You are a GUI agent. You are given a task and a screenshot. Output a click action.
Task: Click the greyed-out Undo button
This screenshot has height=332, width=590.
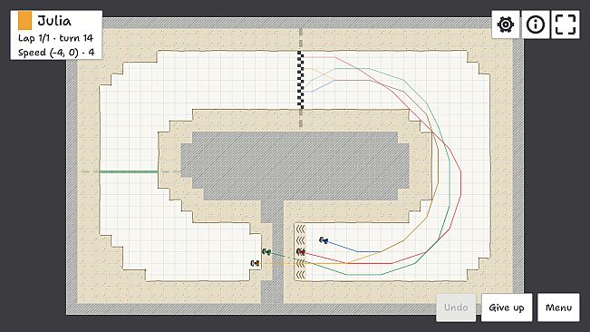(456, 308)
